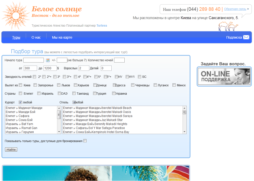Tick the 3* hotel rating checkbox
254x181 pixels.
point(55,77)
